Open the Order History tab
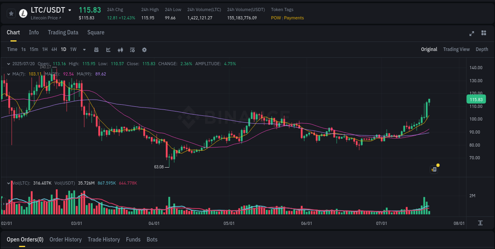Viewport: 495px width, 249px height. click(65, 240)
